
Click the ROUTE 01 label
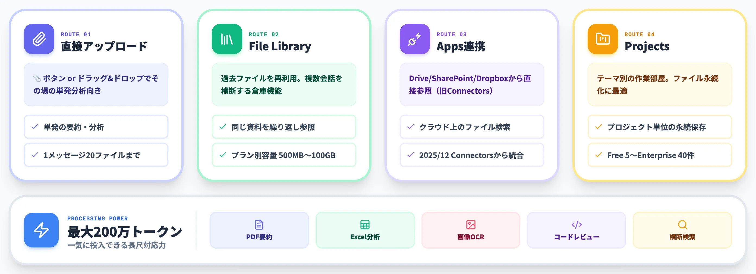point(75,34)
